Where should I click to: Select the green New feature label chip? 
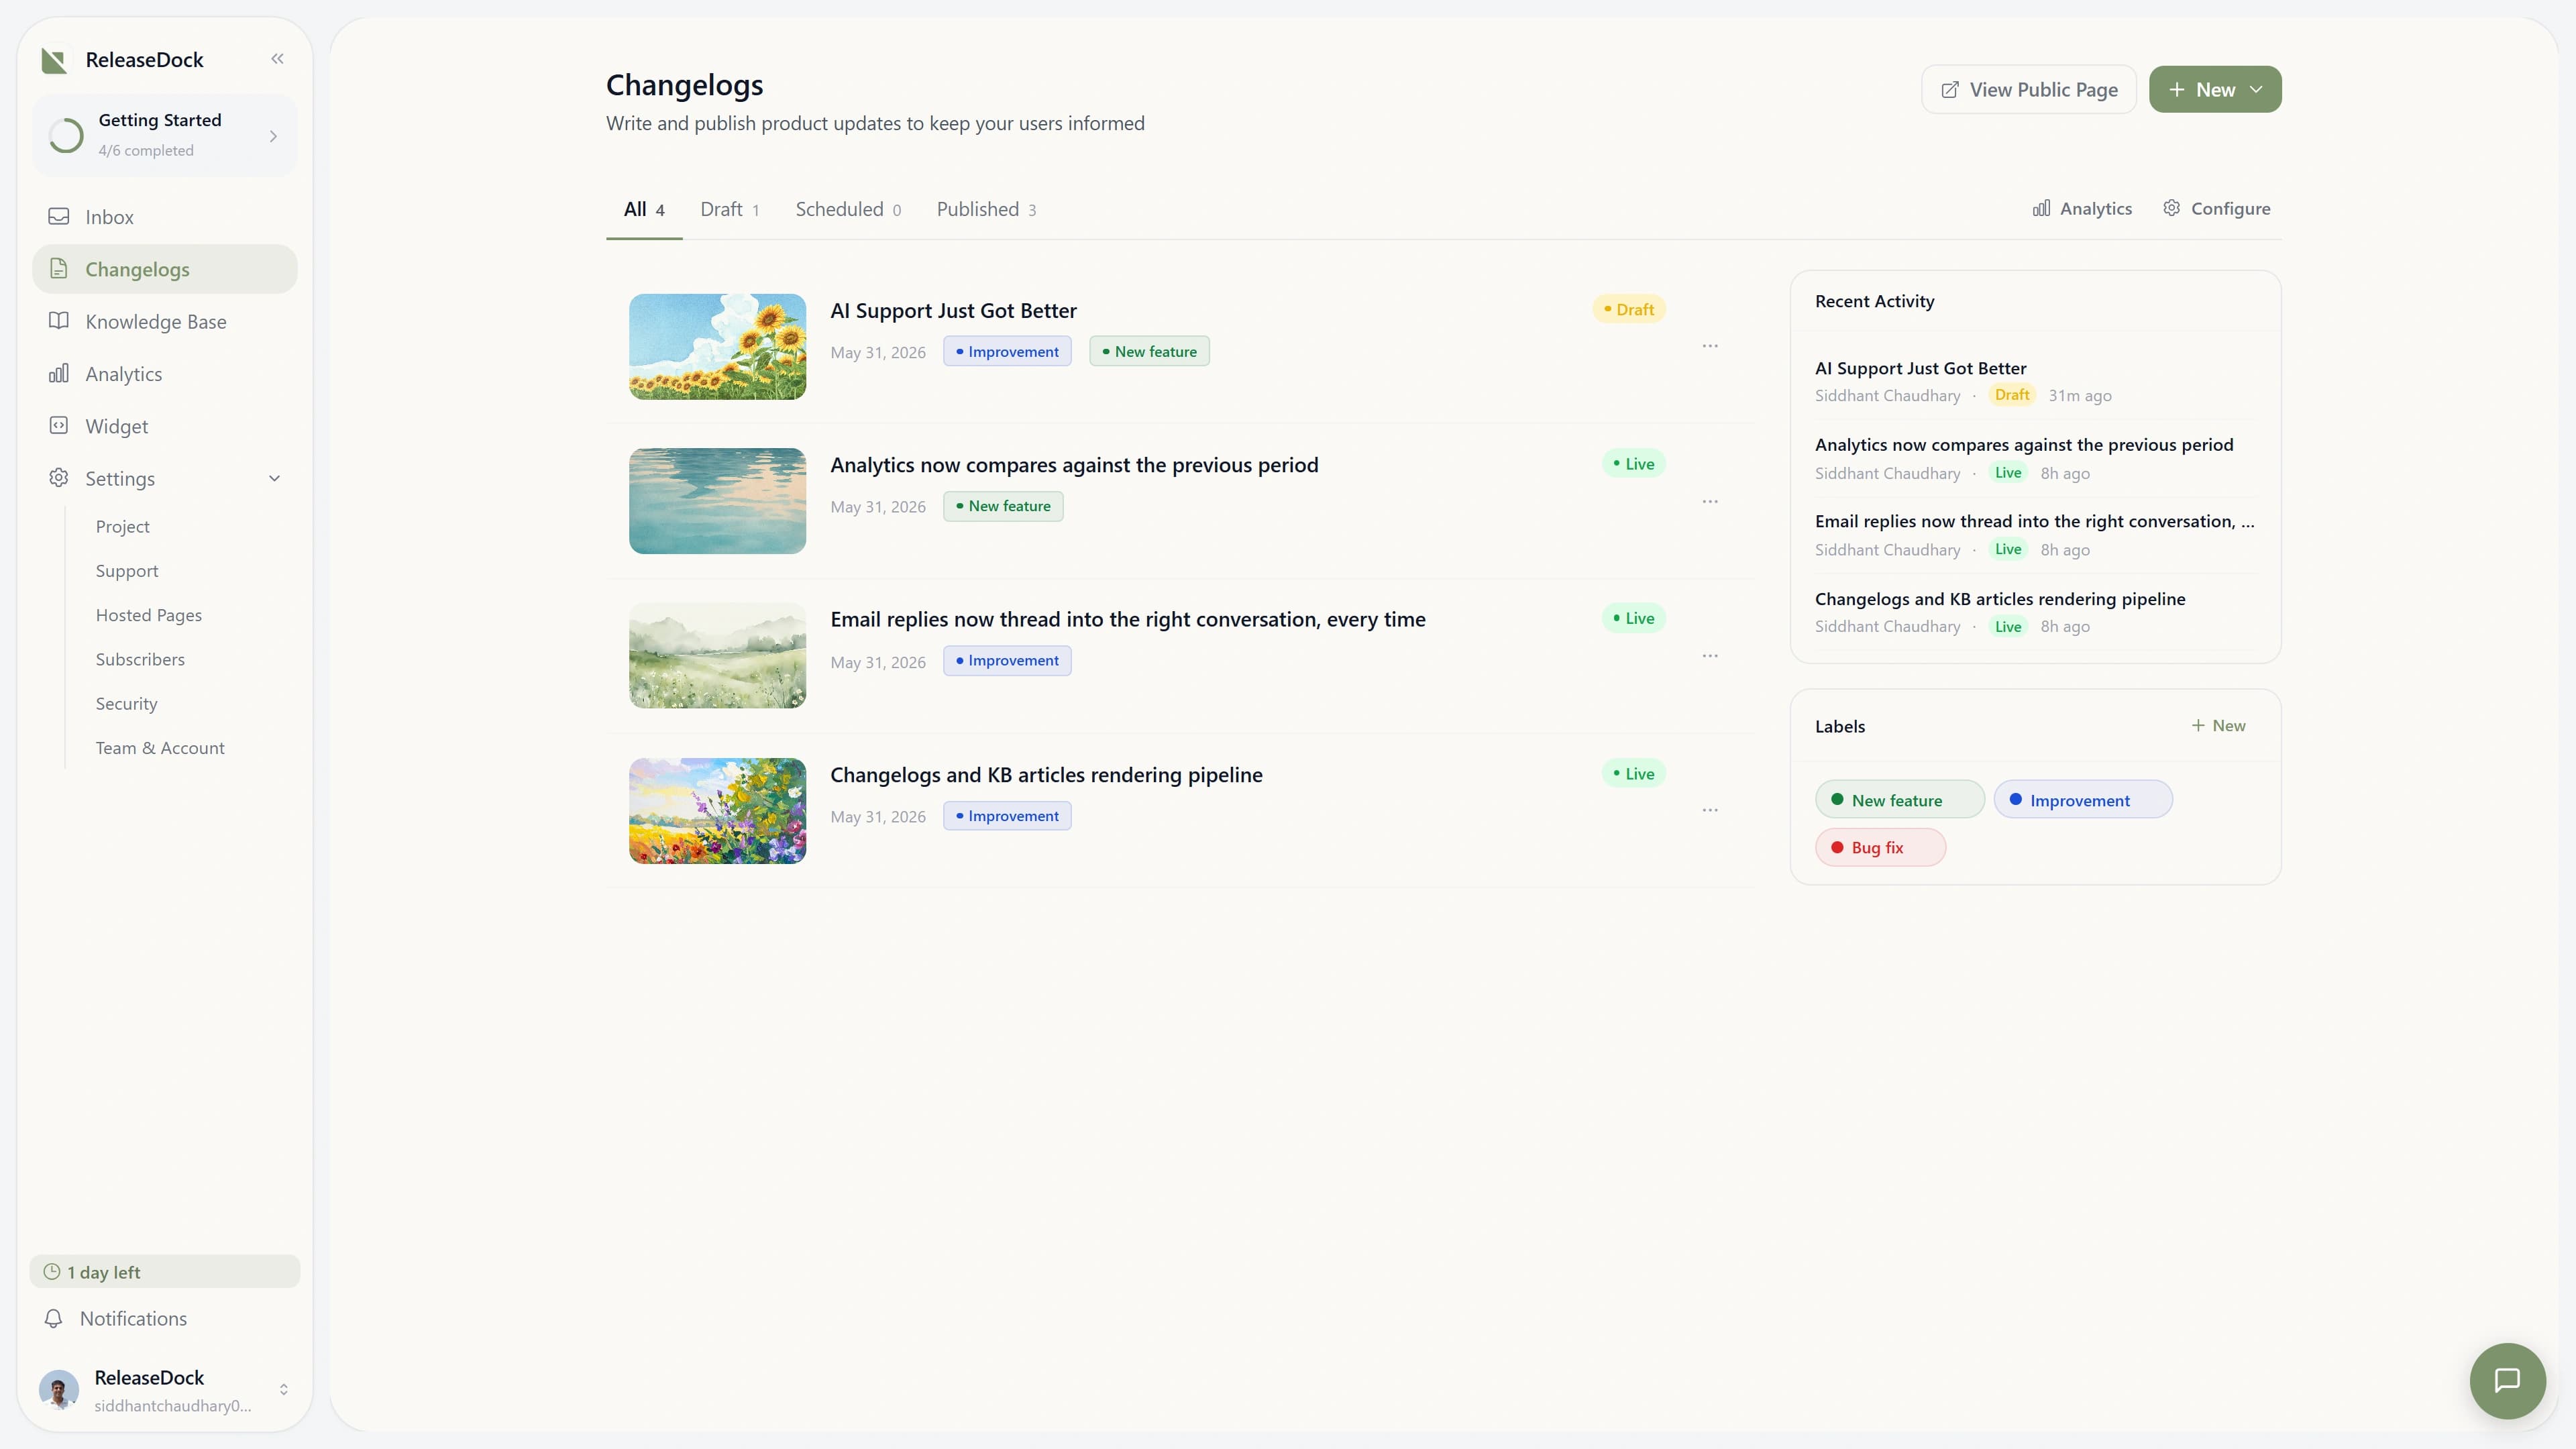(1899, 800)
